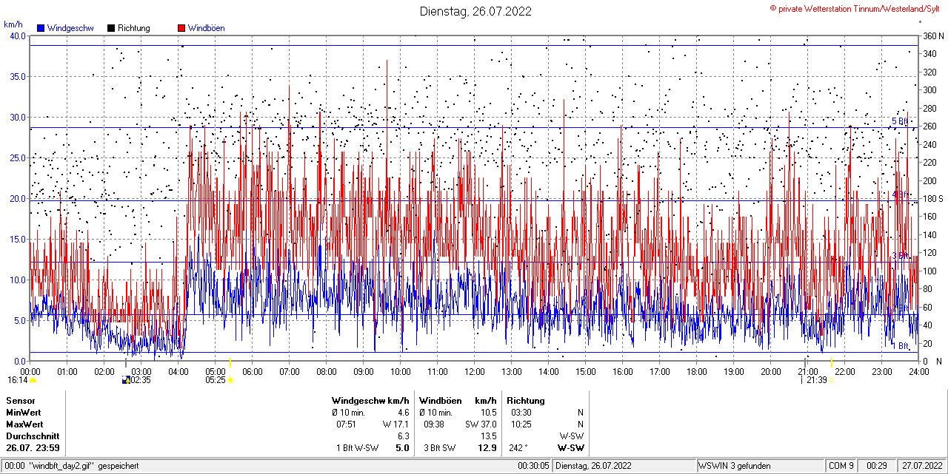Click the sunset sun icon beside 21:39

click(831, 380)
